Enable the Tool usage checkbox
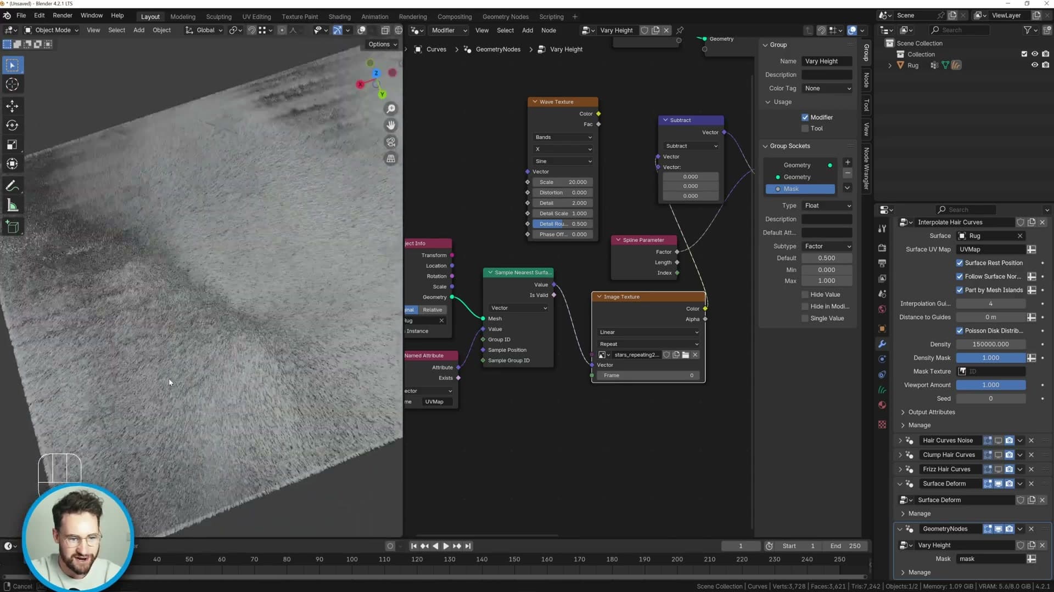 [805, 129]
